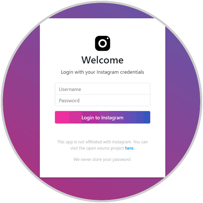203x203 pixels.
Task: Click the purple background below the login card
Action: click(103, 189)
